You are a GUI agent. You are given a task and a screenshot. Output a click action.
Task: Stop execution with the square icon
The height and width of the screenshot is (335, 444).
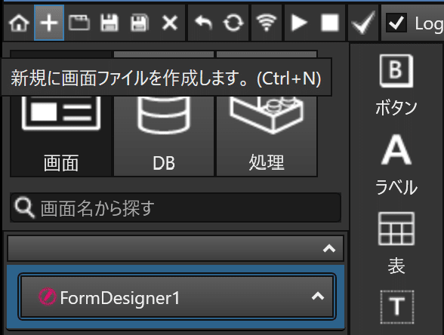(329, 23)
